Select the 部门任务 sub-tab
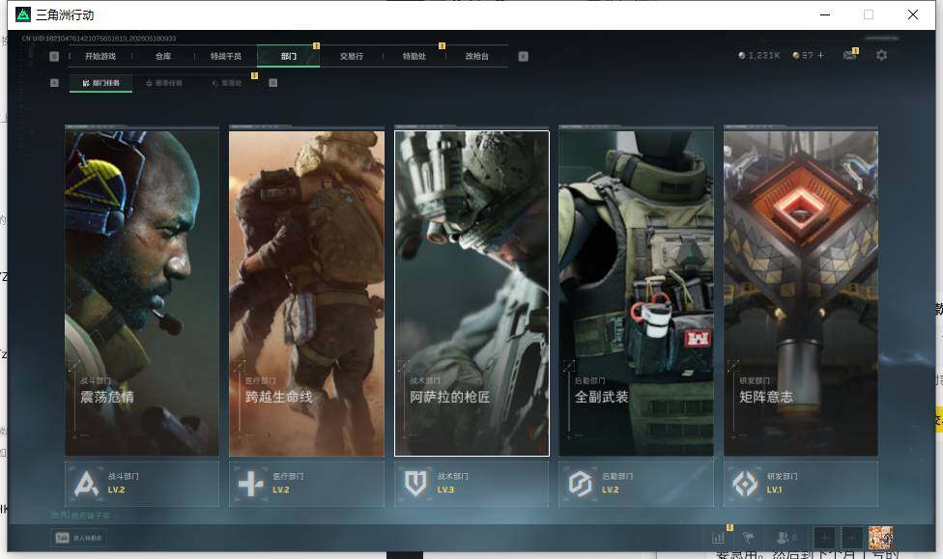Viewport: 943px width, 559px height. (101, 83)
